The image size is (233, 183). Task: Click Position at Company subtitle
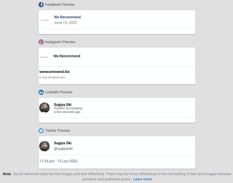[68, 108]
